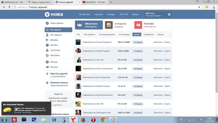Open the avatar on the 185 из 10000 row
Image resolution: width=218 pixels, height=123 pixels.
pos(78,42)
